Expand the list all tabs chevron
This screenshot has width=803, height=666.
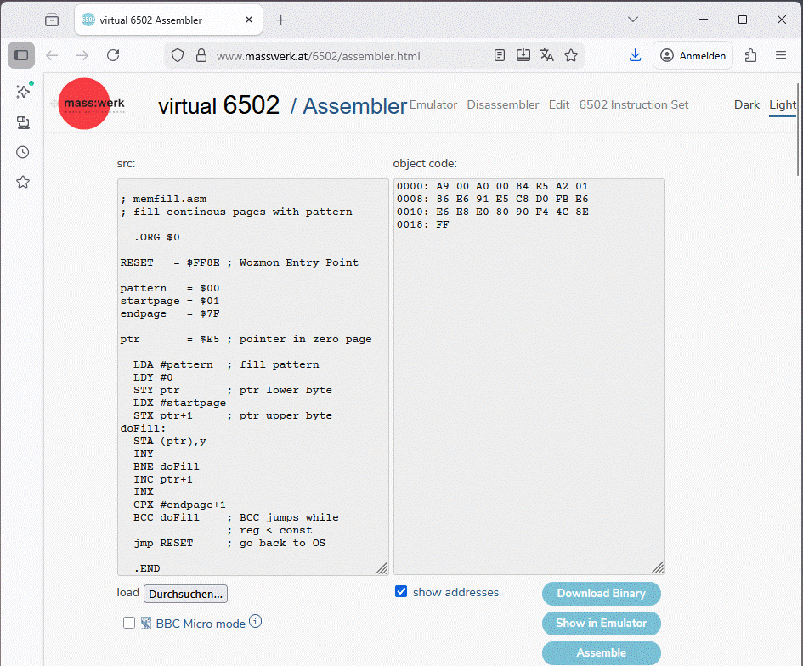click(x=633, y=20)
